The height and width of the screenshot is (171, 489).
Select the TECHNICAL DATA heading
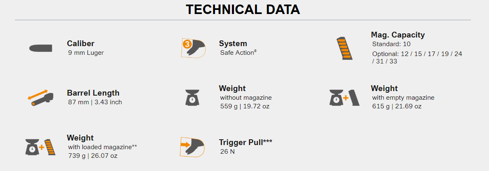(x=243, y=9)
